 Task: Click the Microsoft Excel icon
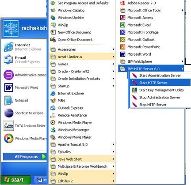(x=122, y=25)
